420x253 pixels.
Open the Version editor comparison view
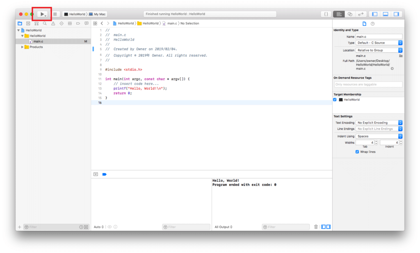[x=361, y=14]
